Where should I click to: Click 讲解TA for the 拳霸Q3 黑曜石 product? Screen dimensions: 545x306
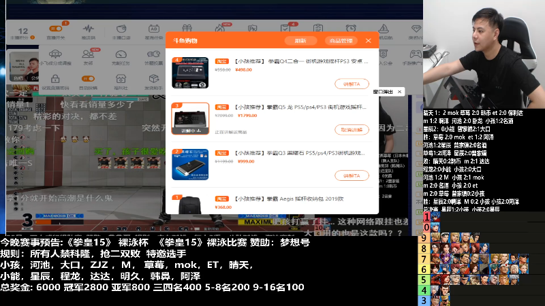coord(352,175)
